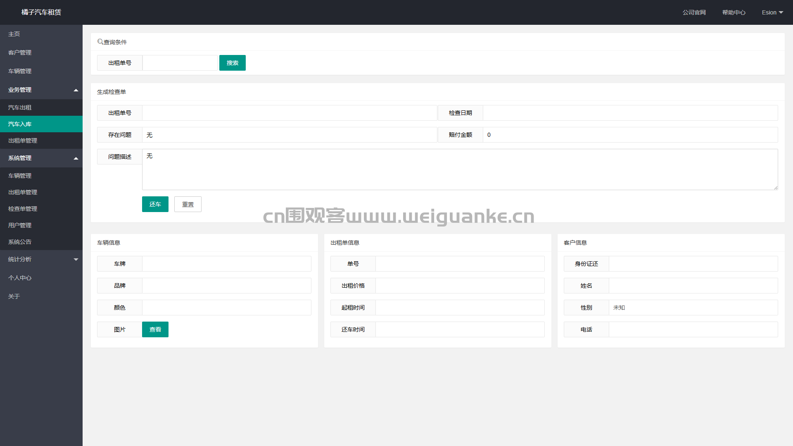Click the 出租价格 input field
This screenshot has height=446, width=793.
[x=460, y=286]
